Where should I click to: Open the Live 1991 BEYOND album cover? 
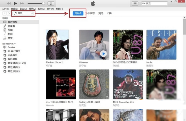61,84
